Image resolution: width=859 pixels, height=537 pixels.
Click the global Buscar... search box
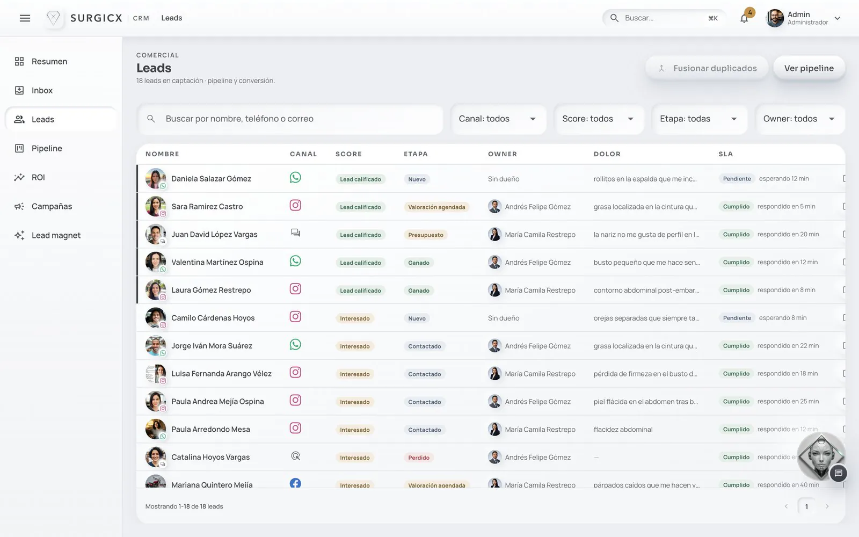click(x=665, y=18)
